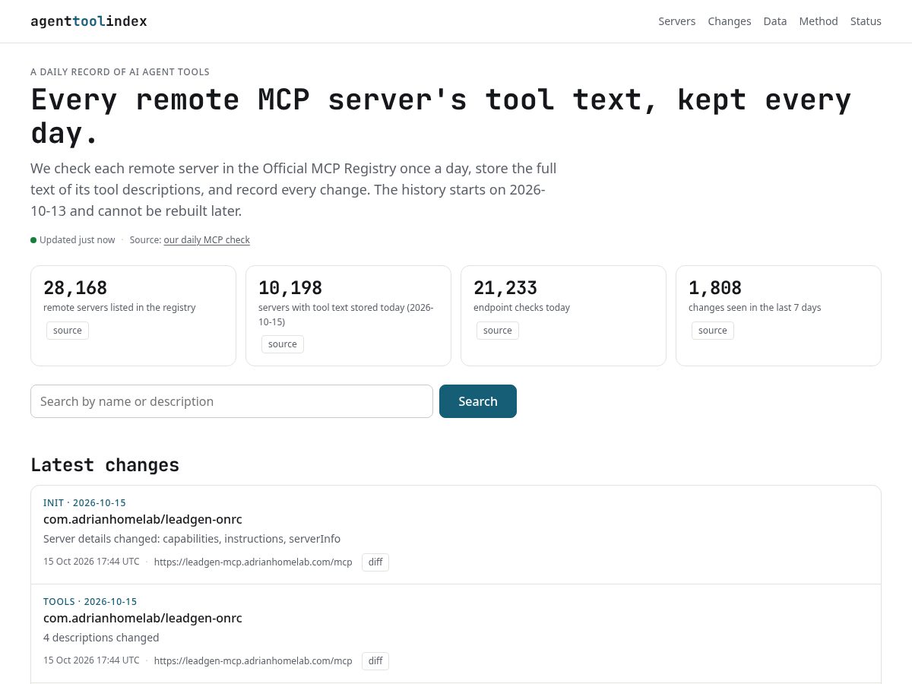
Task: Click the Search button
Action: click(478, 401)
